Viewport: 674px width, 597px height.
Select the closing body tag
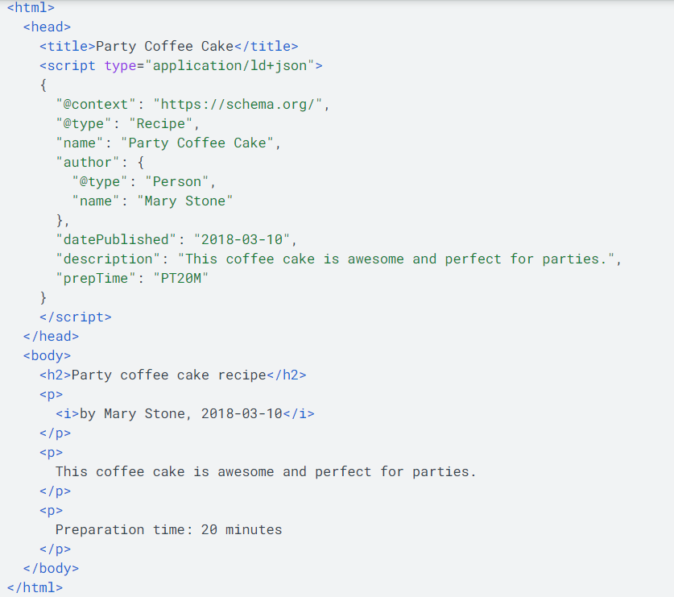coord(51,568)
